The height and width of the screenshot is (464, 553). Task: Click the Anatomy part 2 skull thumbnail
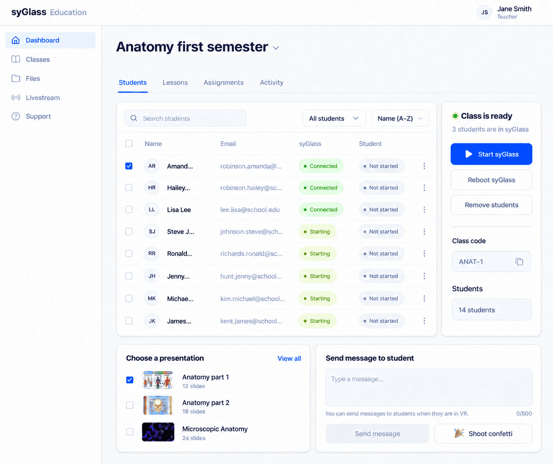pyautogui.click(x=158, y=405)
